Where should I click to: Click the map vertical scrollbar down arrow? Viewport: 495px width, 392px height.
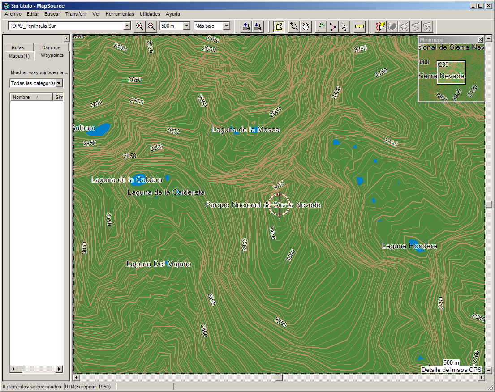coord(489,370)
